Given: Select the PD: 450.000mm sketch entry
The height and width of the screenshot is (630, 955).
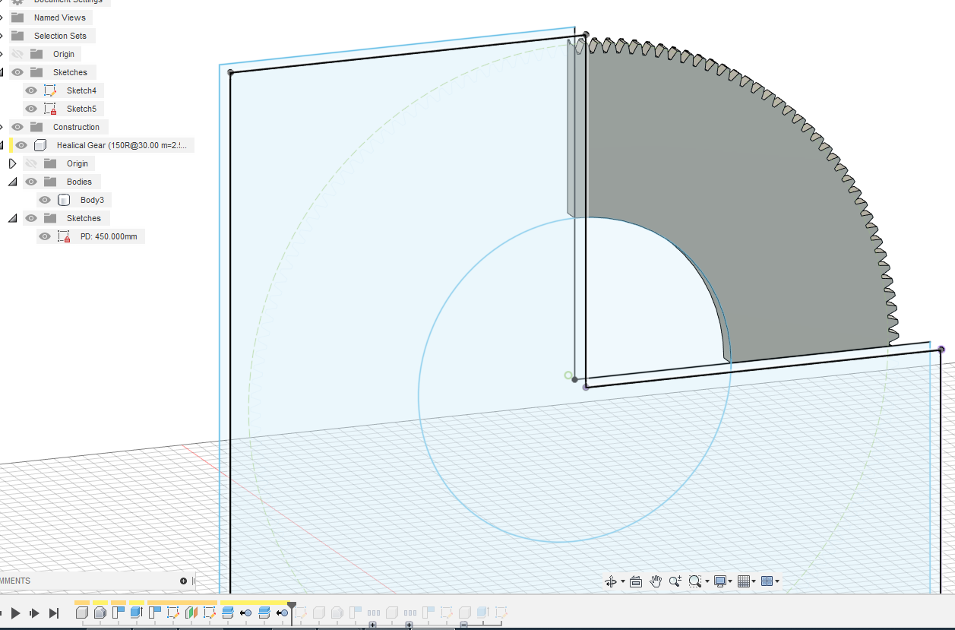Looking at the screenshot, I should click(109, 236).
